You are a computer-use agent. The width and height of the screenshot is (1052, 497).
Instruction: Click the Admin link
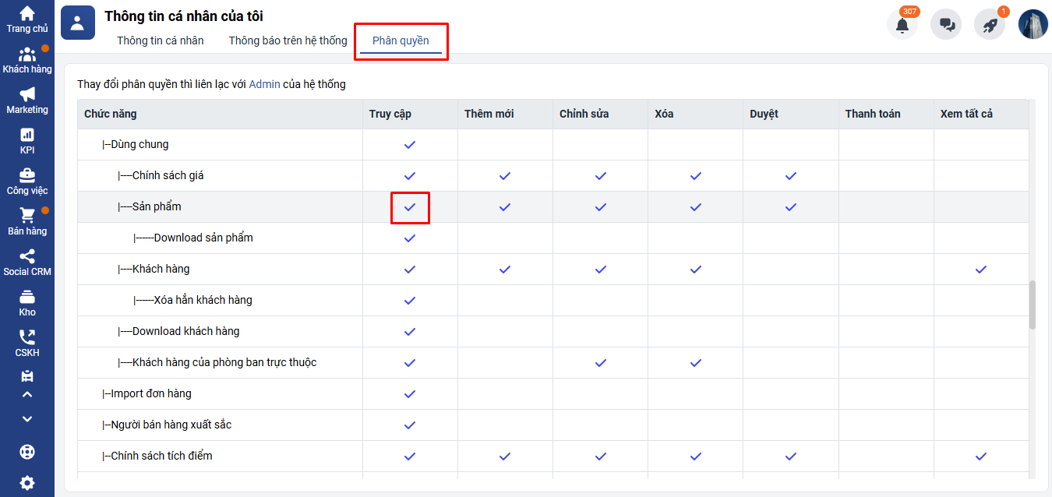(x=264, y=84)
